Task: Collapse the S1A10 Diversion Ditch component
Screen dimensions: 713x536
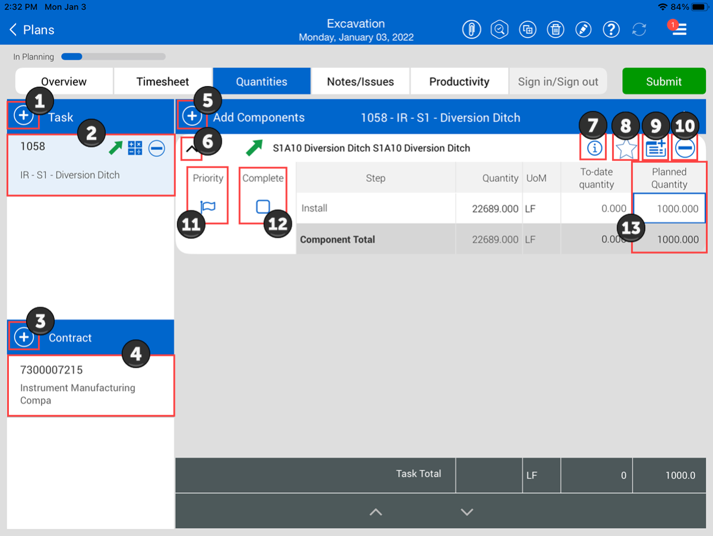Action: (191, 149)
